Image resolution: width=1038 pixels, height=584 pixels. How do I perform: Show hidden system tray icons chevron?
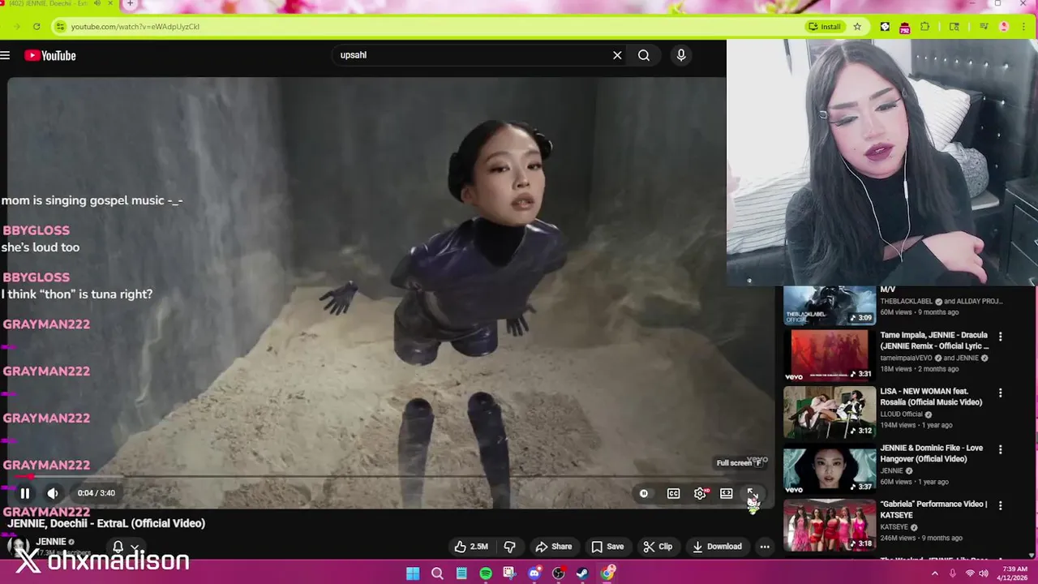point(934,573)
